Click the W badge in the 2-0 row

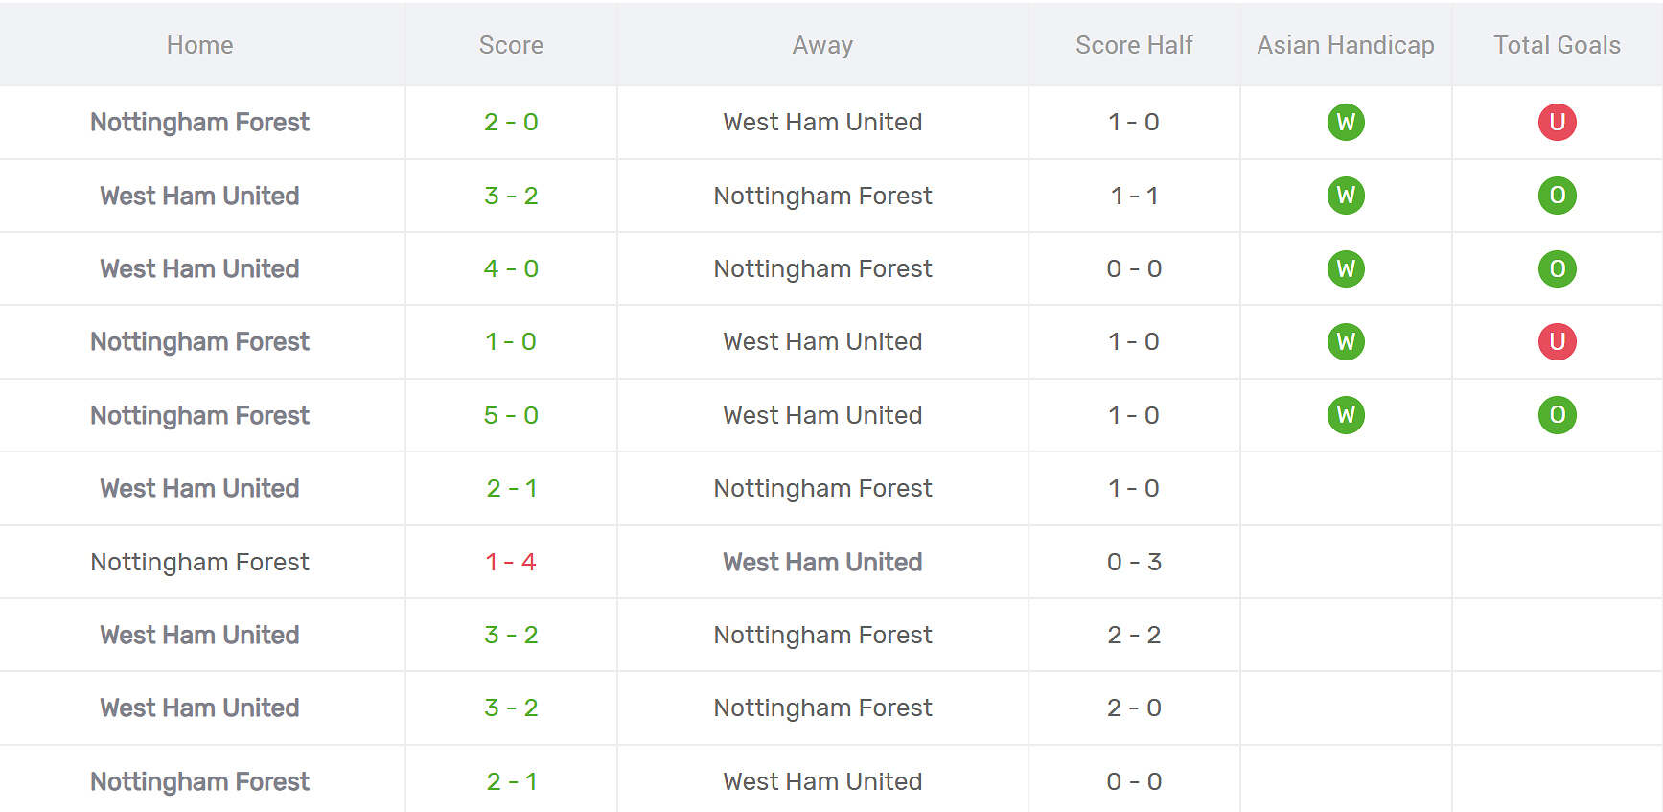pyautogui.click(x=1346, y=122)
